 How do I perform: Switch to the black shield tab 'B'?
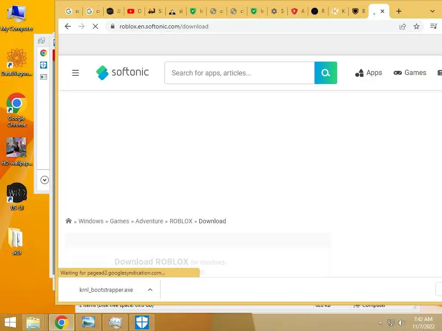pyautogui.click(x=359, y=11)
